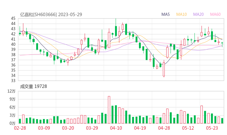This screenshot has height=135, width=227.
Task: Click the 04-28 date axis label
Action: click(x=164, y=128)
